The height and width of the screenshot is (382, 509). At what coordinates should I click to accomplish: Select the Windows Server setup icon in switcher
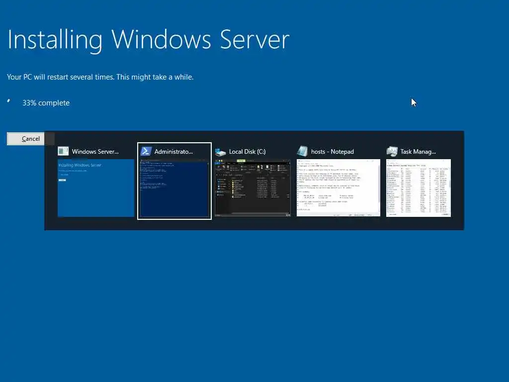pyautogui.click(x=63, y=151)
